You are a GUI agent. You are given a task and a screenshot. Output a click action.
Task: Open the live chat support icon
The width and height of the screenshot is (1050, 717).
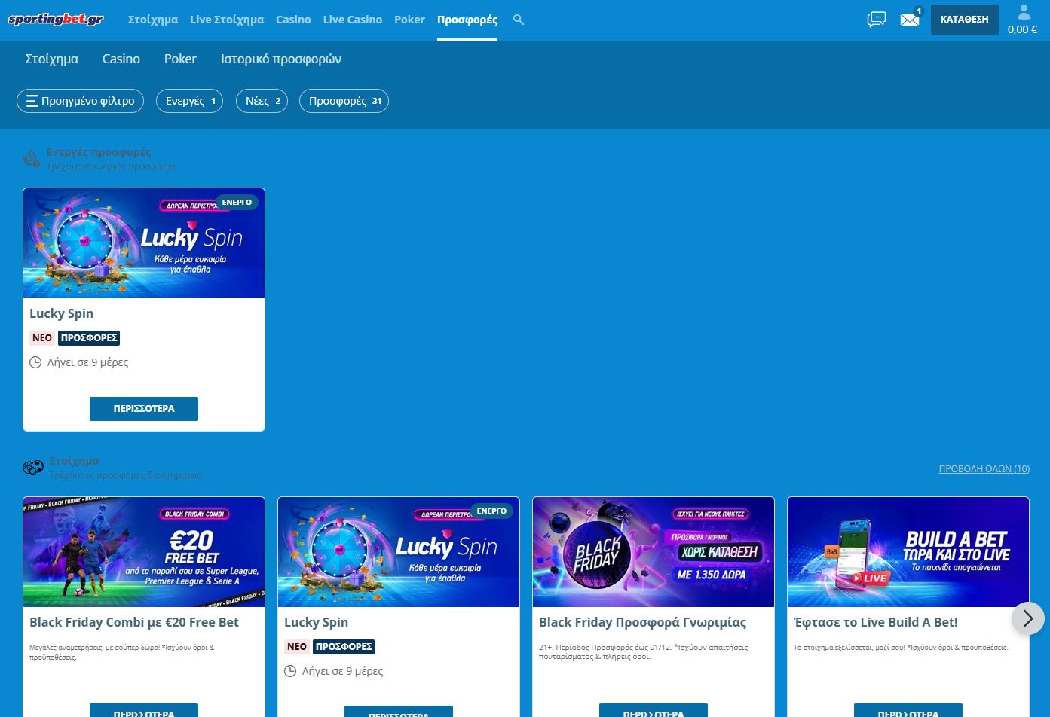pos(876,20)
